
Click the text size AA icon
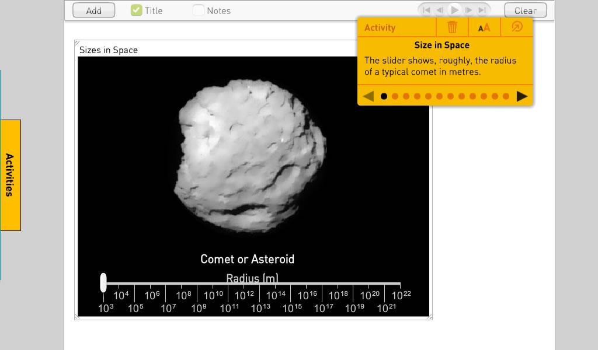pyautogui.click(x=484, y=27)
